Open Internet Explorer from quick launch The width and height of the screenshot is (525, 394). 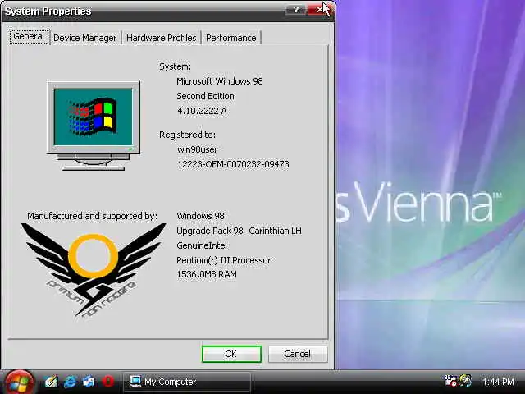(70, 382)
